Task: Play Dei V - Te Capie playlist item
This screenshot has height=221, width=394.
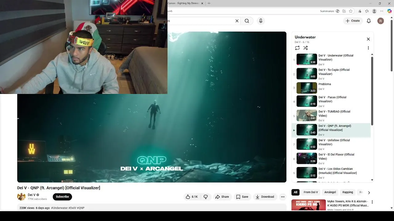Action: pyautogui.click(x=331, y=74)
